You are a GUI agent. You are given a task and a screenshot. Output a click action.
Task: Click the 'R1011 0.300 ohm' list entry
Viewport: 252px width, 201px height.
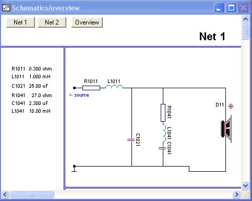[x=32, y=69]
